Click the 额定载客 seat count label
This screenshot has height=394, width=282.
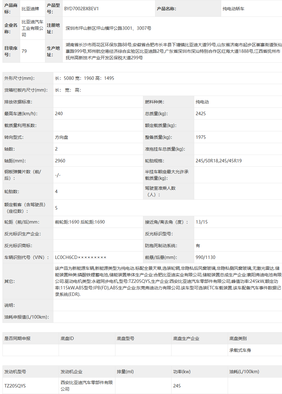point(25,208)
